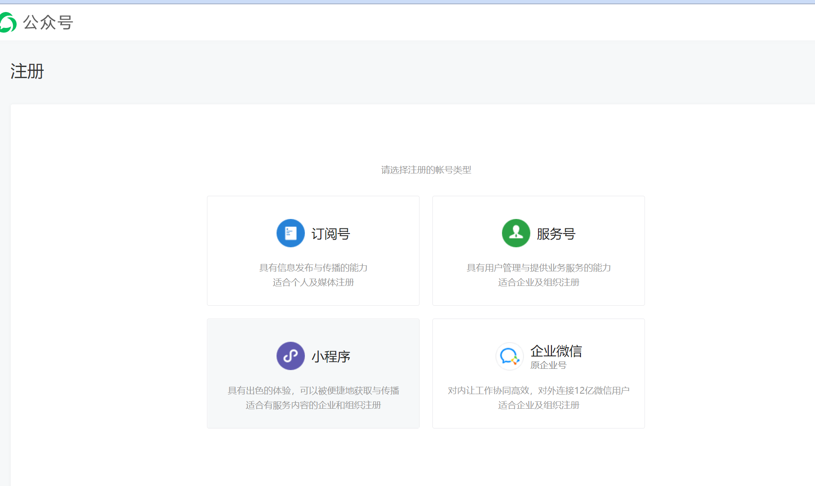Screen dimensions: 815x486
Task: Select the 小程序 account type title
Action: (331, 357)
